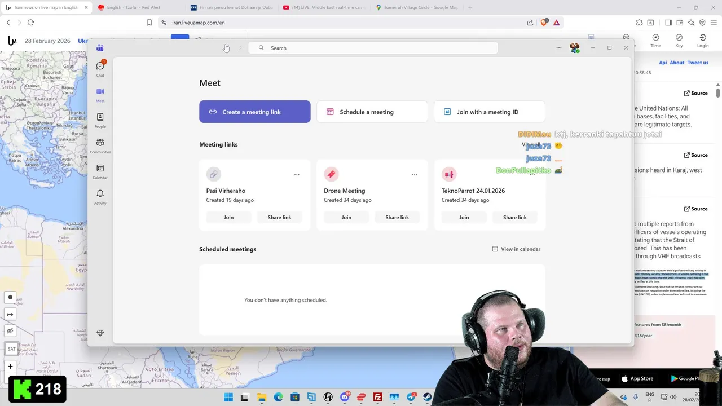Join the TeknoParrot 24.01.2026 meeting
Viewport: 722px width, 406px height.
coord(464,217)
